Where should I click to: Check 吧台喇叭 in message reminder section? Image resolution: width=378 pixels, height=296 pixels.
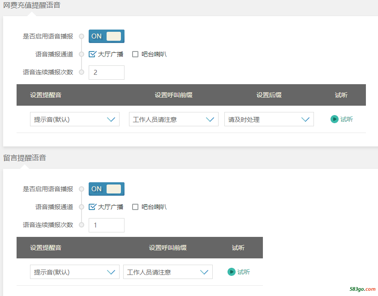click(135, 207)
